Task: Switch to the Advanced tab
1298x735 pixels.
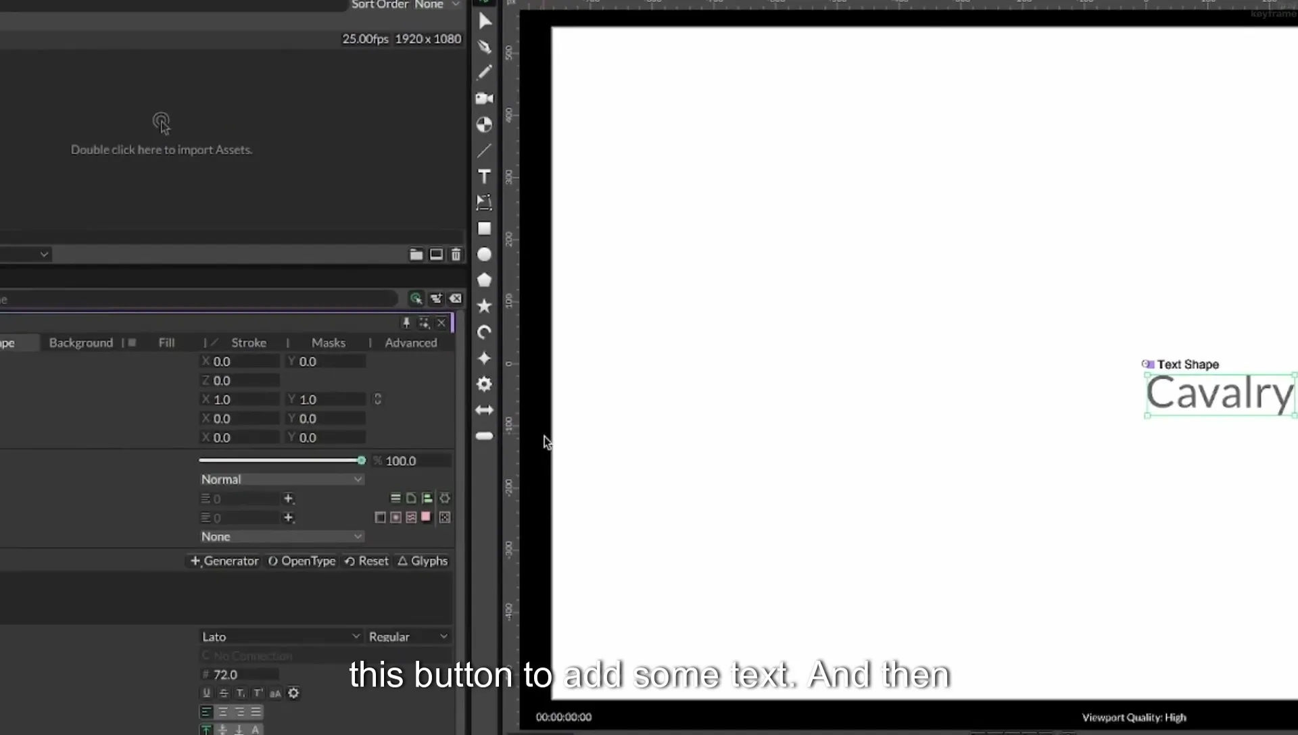Action: (411, 343)
